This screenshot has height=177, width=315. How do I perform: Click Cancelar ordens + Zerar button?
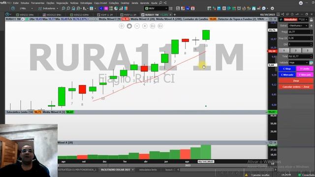point(296,87)
